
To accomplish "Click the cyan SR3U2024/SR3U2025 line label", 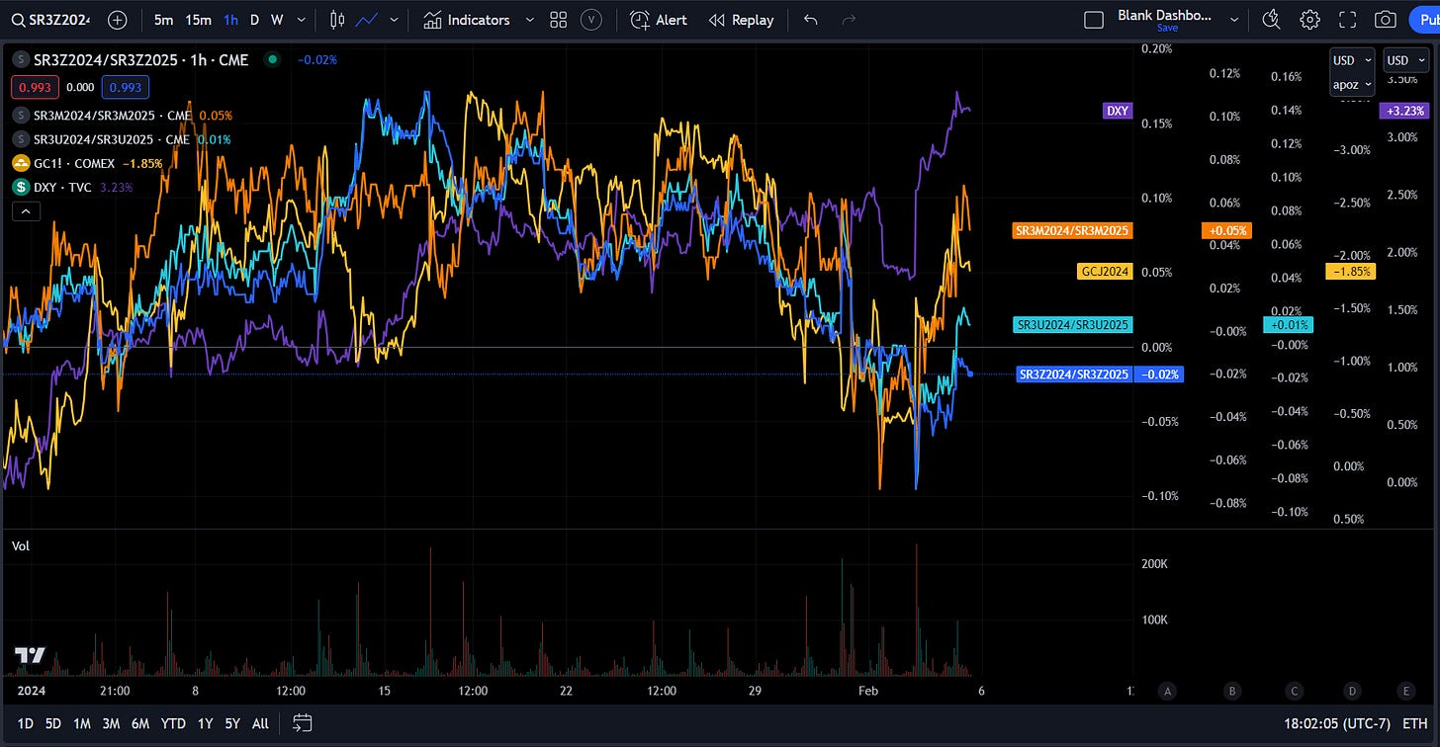I will click(1073, 324).
